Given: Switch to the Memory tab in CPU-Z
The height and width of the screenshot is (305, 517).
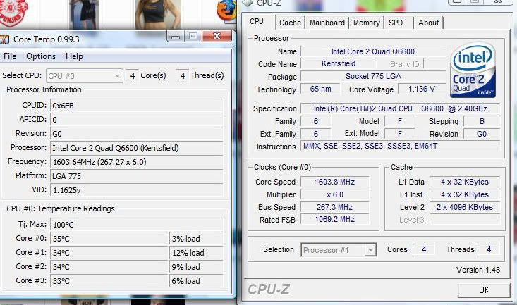Looking at the screenshot, I should coord(366,23).
